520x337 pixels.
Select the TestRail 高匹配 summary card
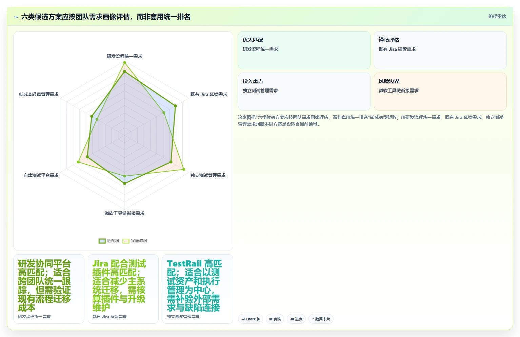198,289
